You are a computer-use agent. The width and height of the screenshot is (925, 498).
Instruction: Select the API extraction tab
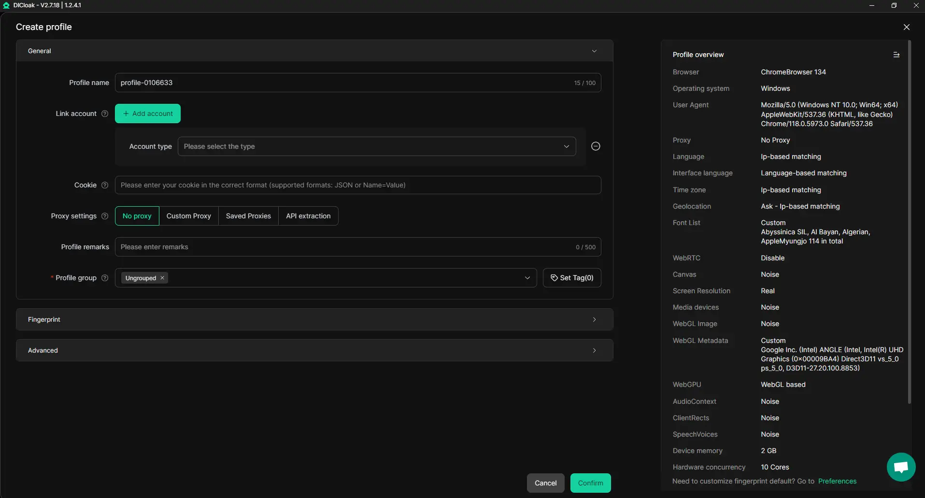point(308,216)
